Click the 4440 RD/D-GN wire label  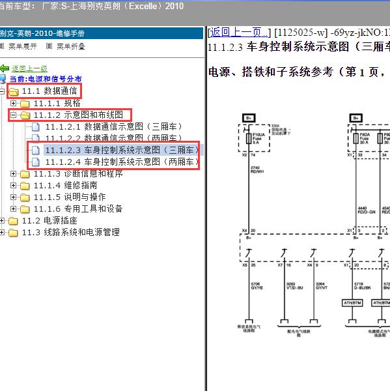coord(367,210)
